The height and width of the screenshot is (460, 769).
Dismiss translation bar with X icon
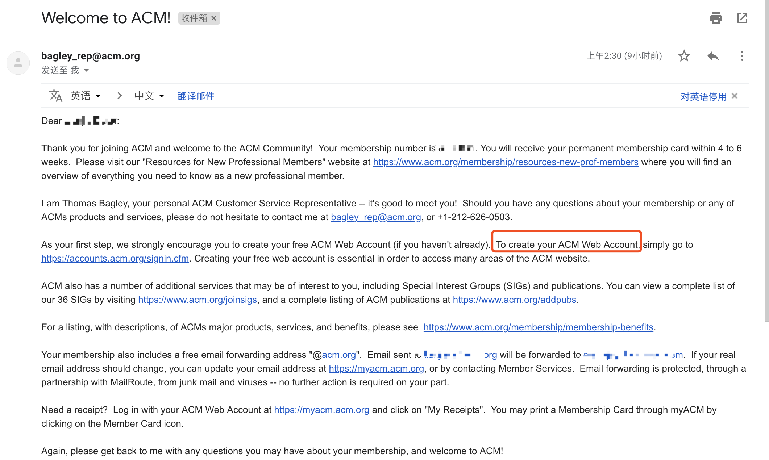[735, 96]
